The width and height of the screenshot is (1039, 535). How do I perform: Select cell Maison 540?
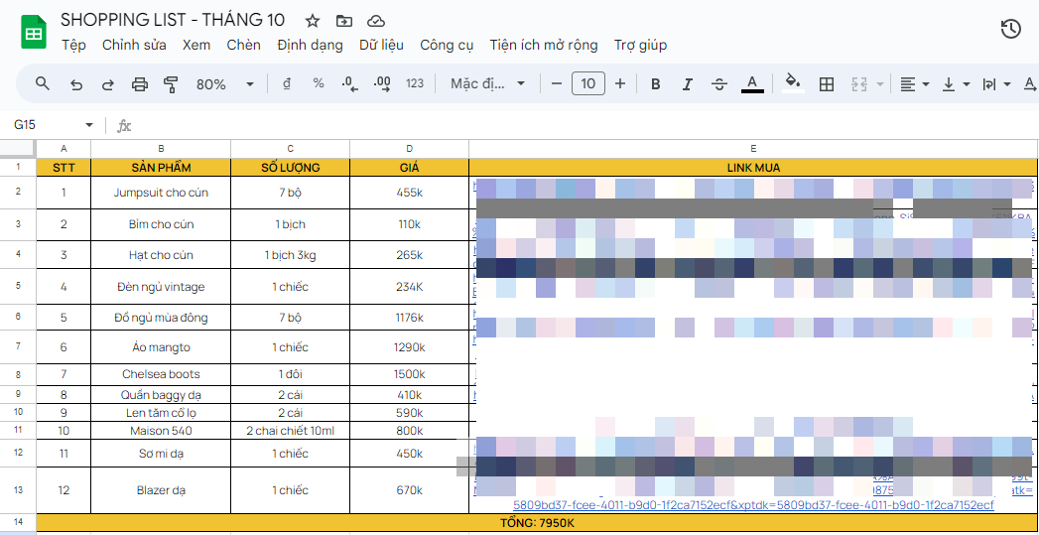pos(161,431)
